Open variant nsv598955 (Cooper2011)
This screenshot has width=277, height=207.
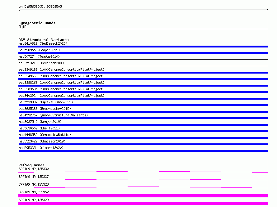click(39, 50)
